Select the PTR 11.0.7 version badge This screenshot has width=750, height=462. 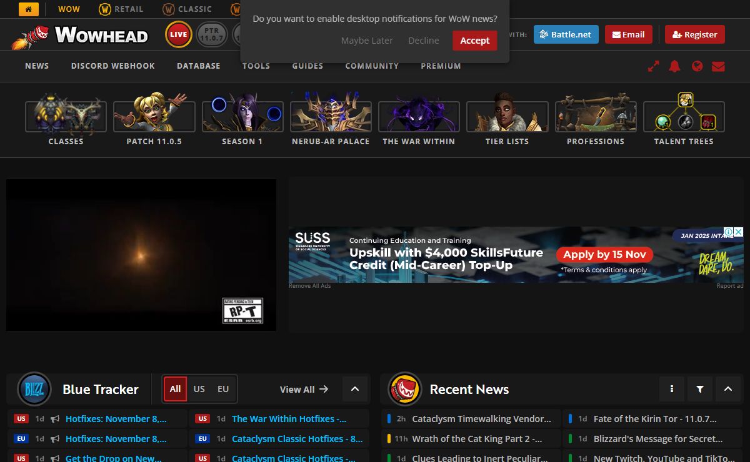212,34
